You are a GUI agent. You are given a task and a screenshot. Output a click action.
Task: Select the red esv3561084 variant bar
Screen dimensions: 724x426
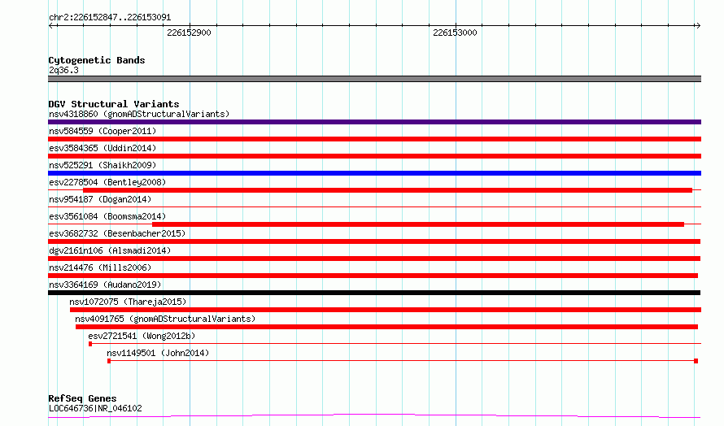pos(418,224)
